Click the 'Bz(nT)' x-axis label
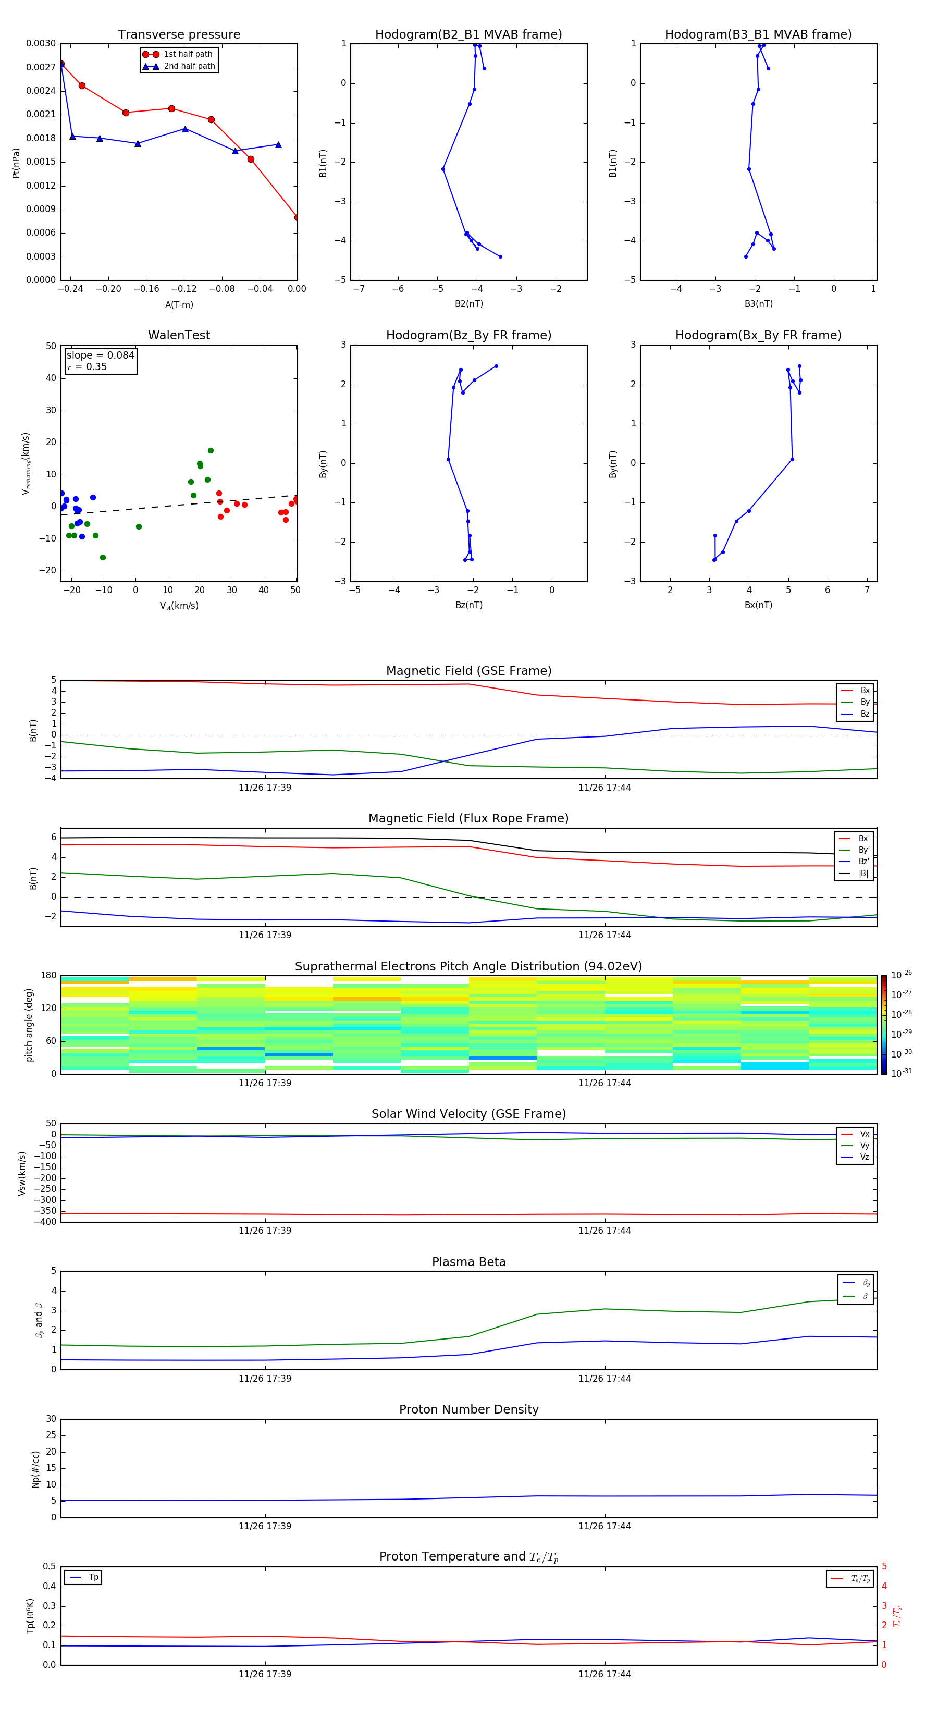Image resolution: width=938 pixels, height=1720 pixels. 468,605
